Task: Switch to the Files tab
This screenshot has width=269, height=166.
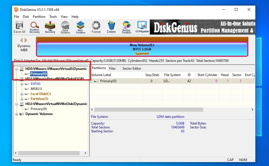Action: point(112,68)
